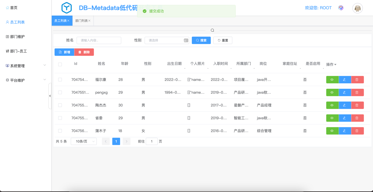Select the checkbox for row 省委
Image resolution: width=373 pixels, height=192 pixels.
[x=60, y=118]
